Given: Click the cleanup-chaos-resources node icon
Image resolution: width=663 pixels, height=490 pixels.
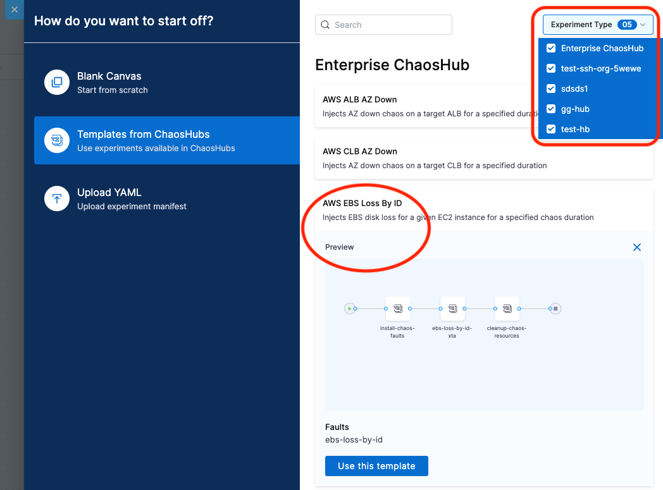Looking at the screenshot, I should (507, 309).
